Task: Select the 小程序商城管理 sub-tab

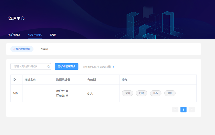Action: pyautogui.click(x=22, y=49)
